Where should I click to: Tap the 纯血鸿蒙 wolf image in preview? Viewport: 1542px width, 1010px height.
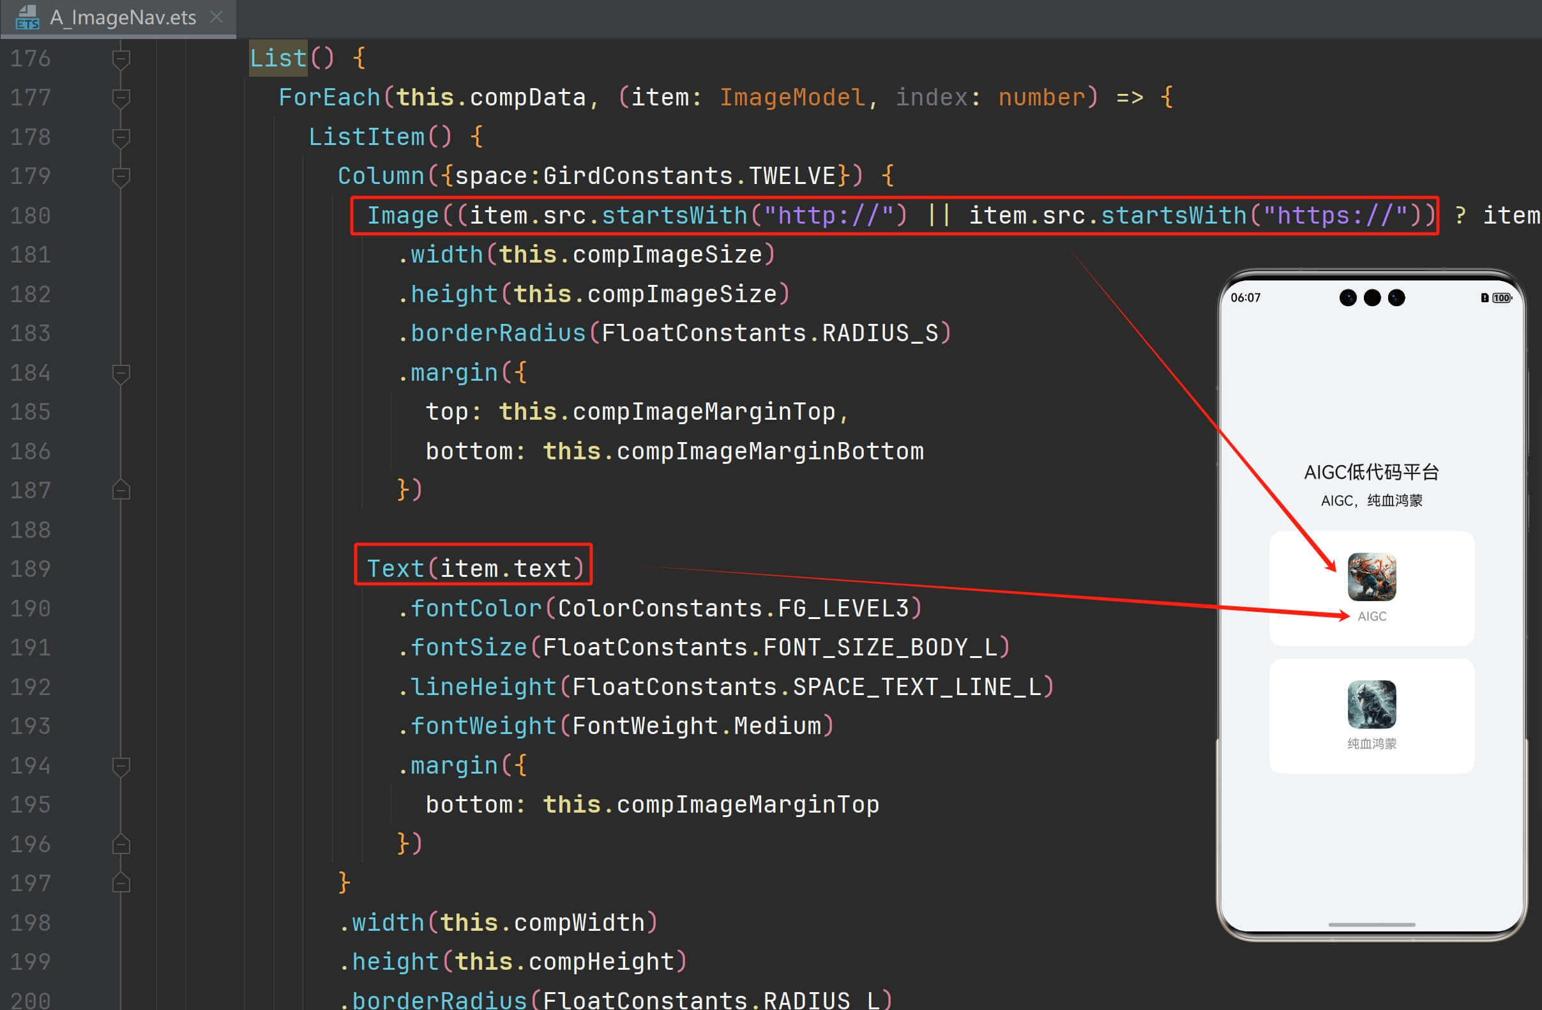1371,704
